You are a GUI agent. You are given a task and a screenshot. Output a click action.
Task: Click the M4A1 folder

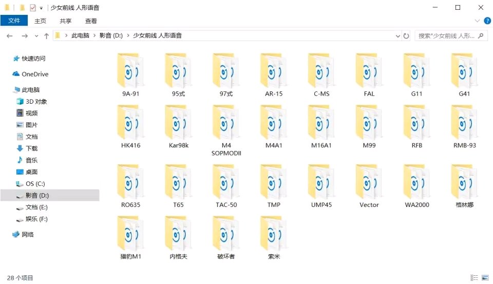pyautogui.click(x=274, y=126)
